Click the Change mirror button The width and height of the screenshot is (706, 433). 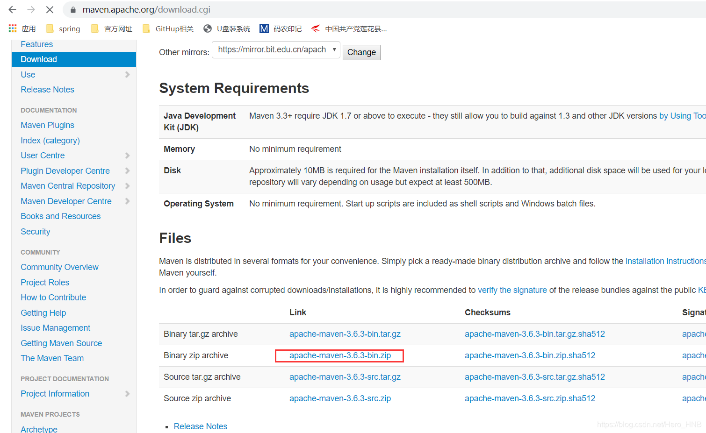(361, 52)
